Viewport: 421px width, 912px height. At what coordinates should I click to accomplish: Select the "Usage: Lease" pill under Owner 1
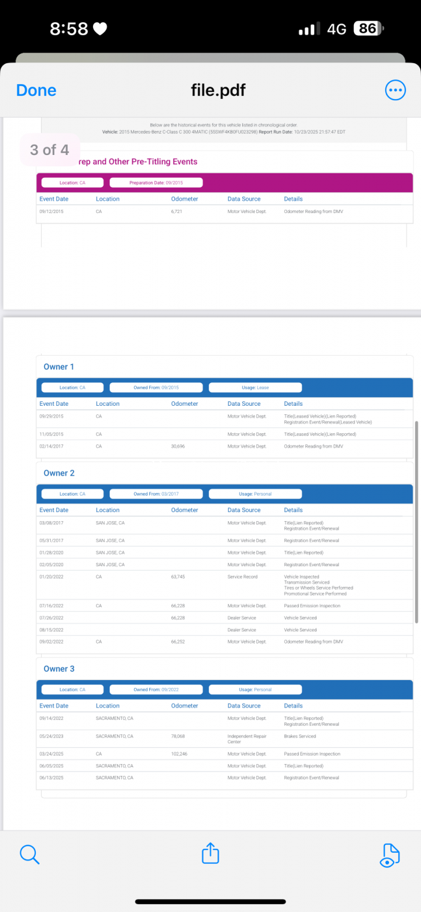255,388
